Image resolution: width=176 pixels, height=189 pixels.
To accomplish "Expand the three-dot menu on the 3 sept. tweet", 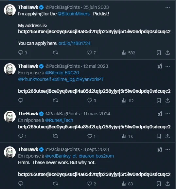I will (167, 149).
